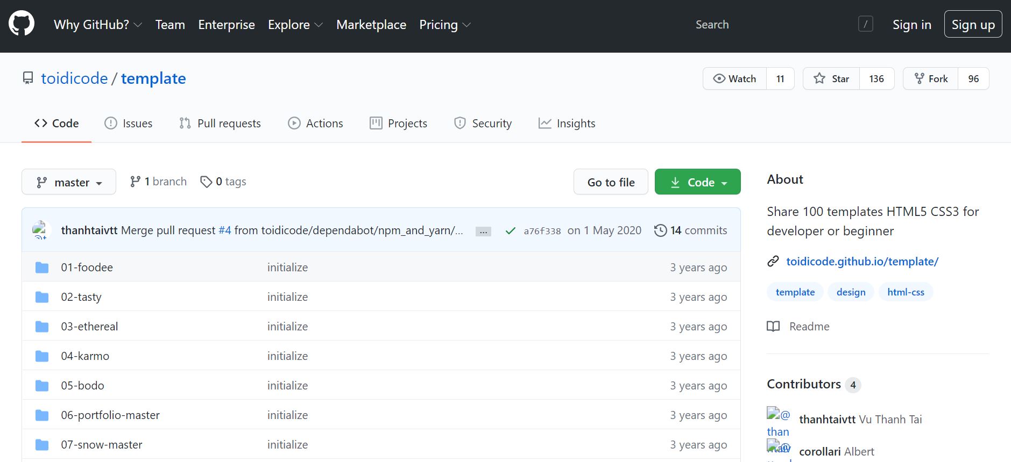The height and width of the screenshot is (462, 1011).
Task: Fork the repository
Action: [931, 78]
